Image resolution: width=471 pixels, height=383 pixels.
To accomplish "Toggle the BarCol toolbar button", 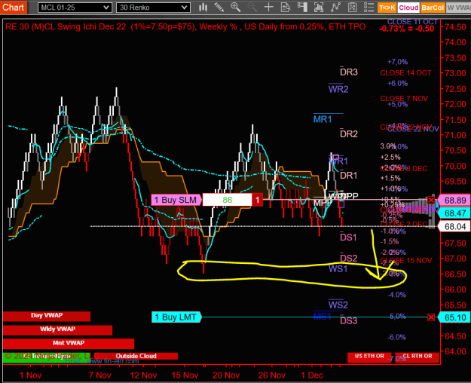I will pyautogui.click(x=433, y=8).
